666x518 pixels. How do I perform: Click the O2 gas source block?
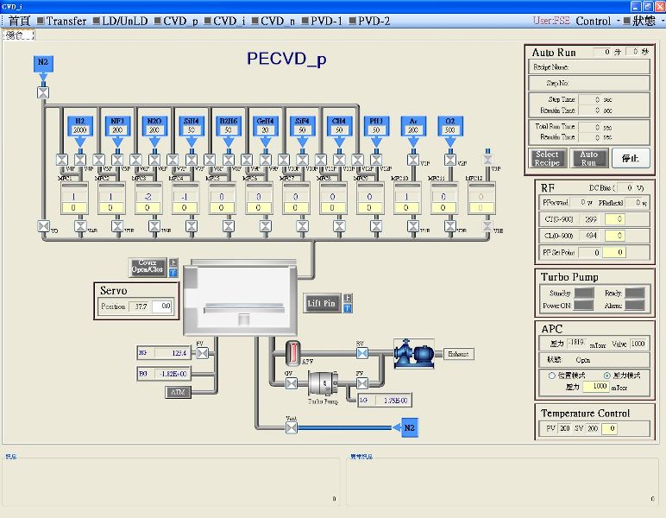pos(449,125)
